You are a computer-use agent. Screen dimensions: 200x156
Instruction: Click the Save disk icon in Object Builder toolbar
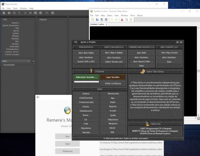pyautogui.click(x=14, y=13)
